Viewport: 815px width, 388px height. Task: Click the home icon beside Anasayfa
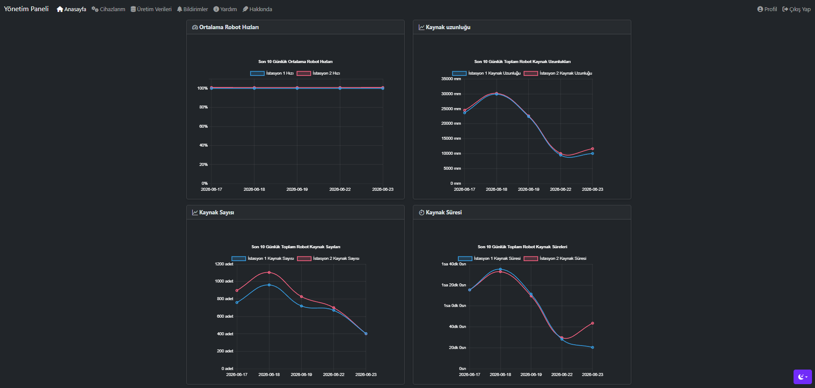pos(60,9)
